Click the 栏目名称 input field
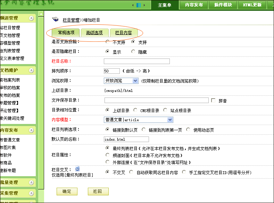Image resolution: width=274 pixels, height=203 pixels. pyautogui.click(x=136, y=61)
